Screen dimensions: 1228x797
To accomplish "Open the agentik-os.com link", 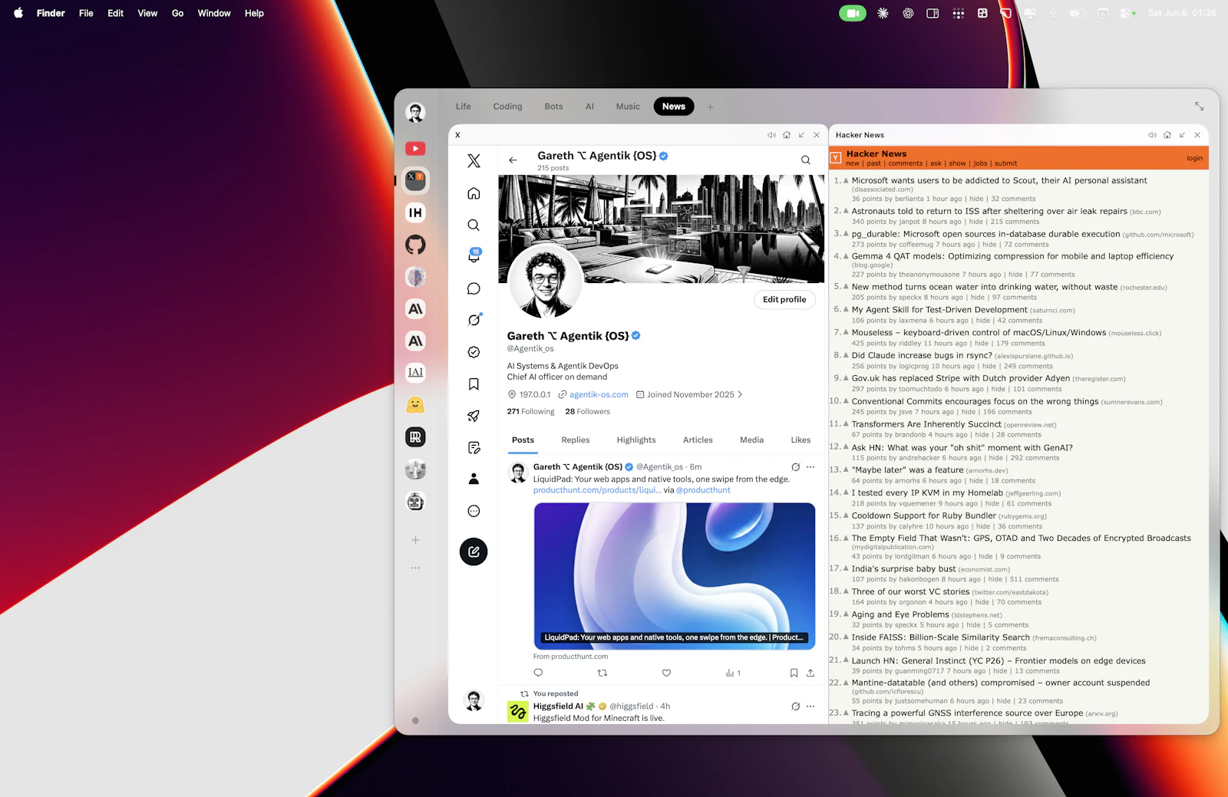I will click(599, 394).
